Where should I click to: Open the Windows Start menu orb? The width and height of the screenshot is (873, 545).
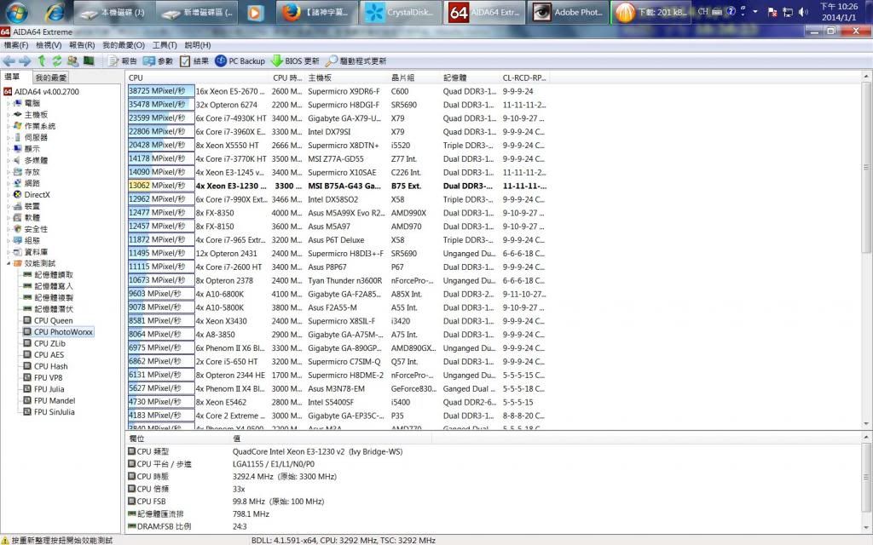17,12
